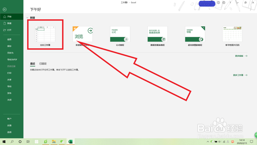This screenshot has height=145, width=257.
Task: Open Task View on the taskbar
Action: coord(28,142)
